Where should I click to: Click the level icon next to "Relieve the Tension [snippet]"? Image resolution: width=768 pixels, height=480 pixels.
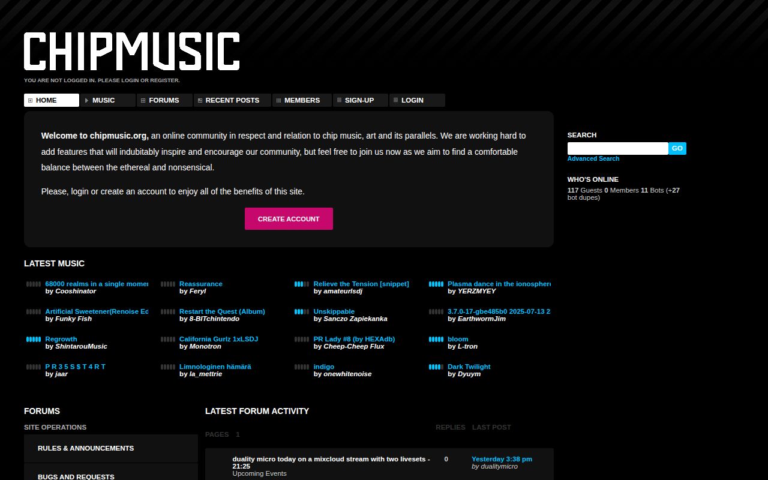pyautogui.click(x=301, y=284)
